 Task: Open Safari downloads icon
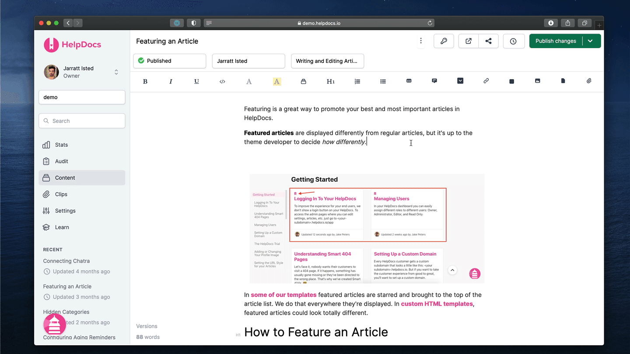(x=551, y=23)
